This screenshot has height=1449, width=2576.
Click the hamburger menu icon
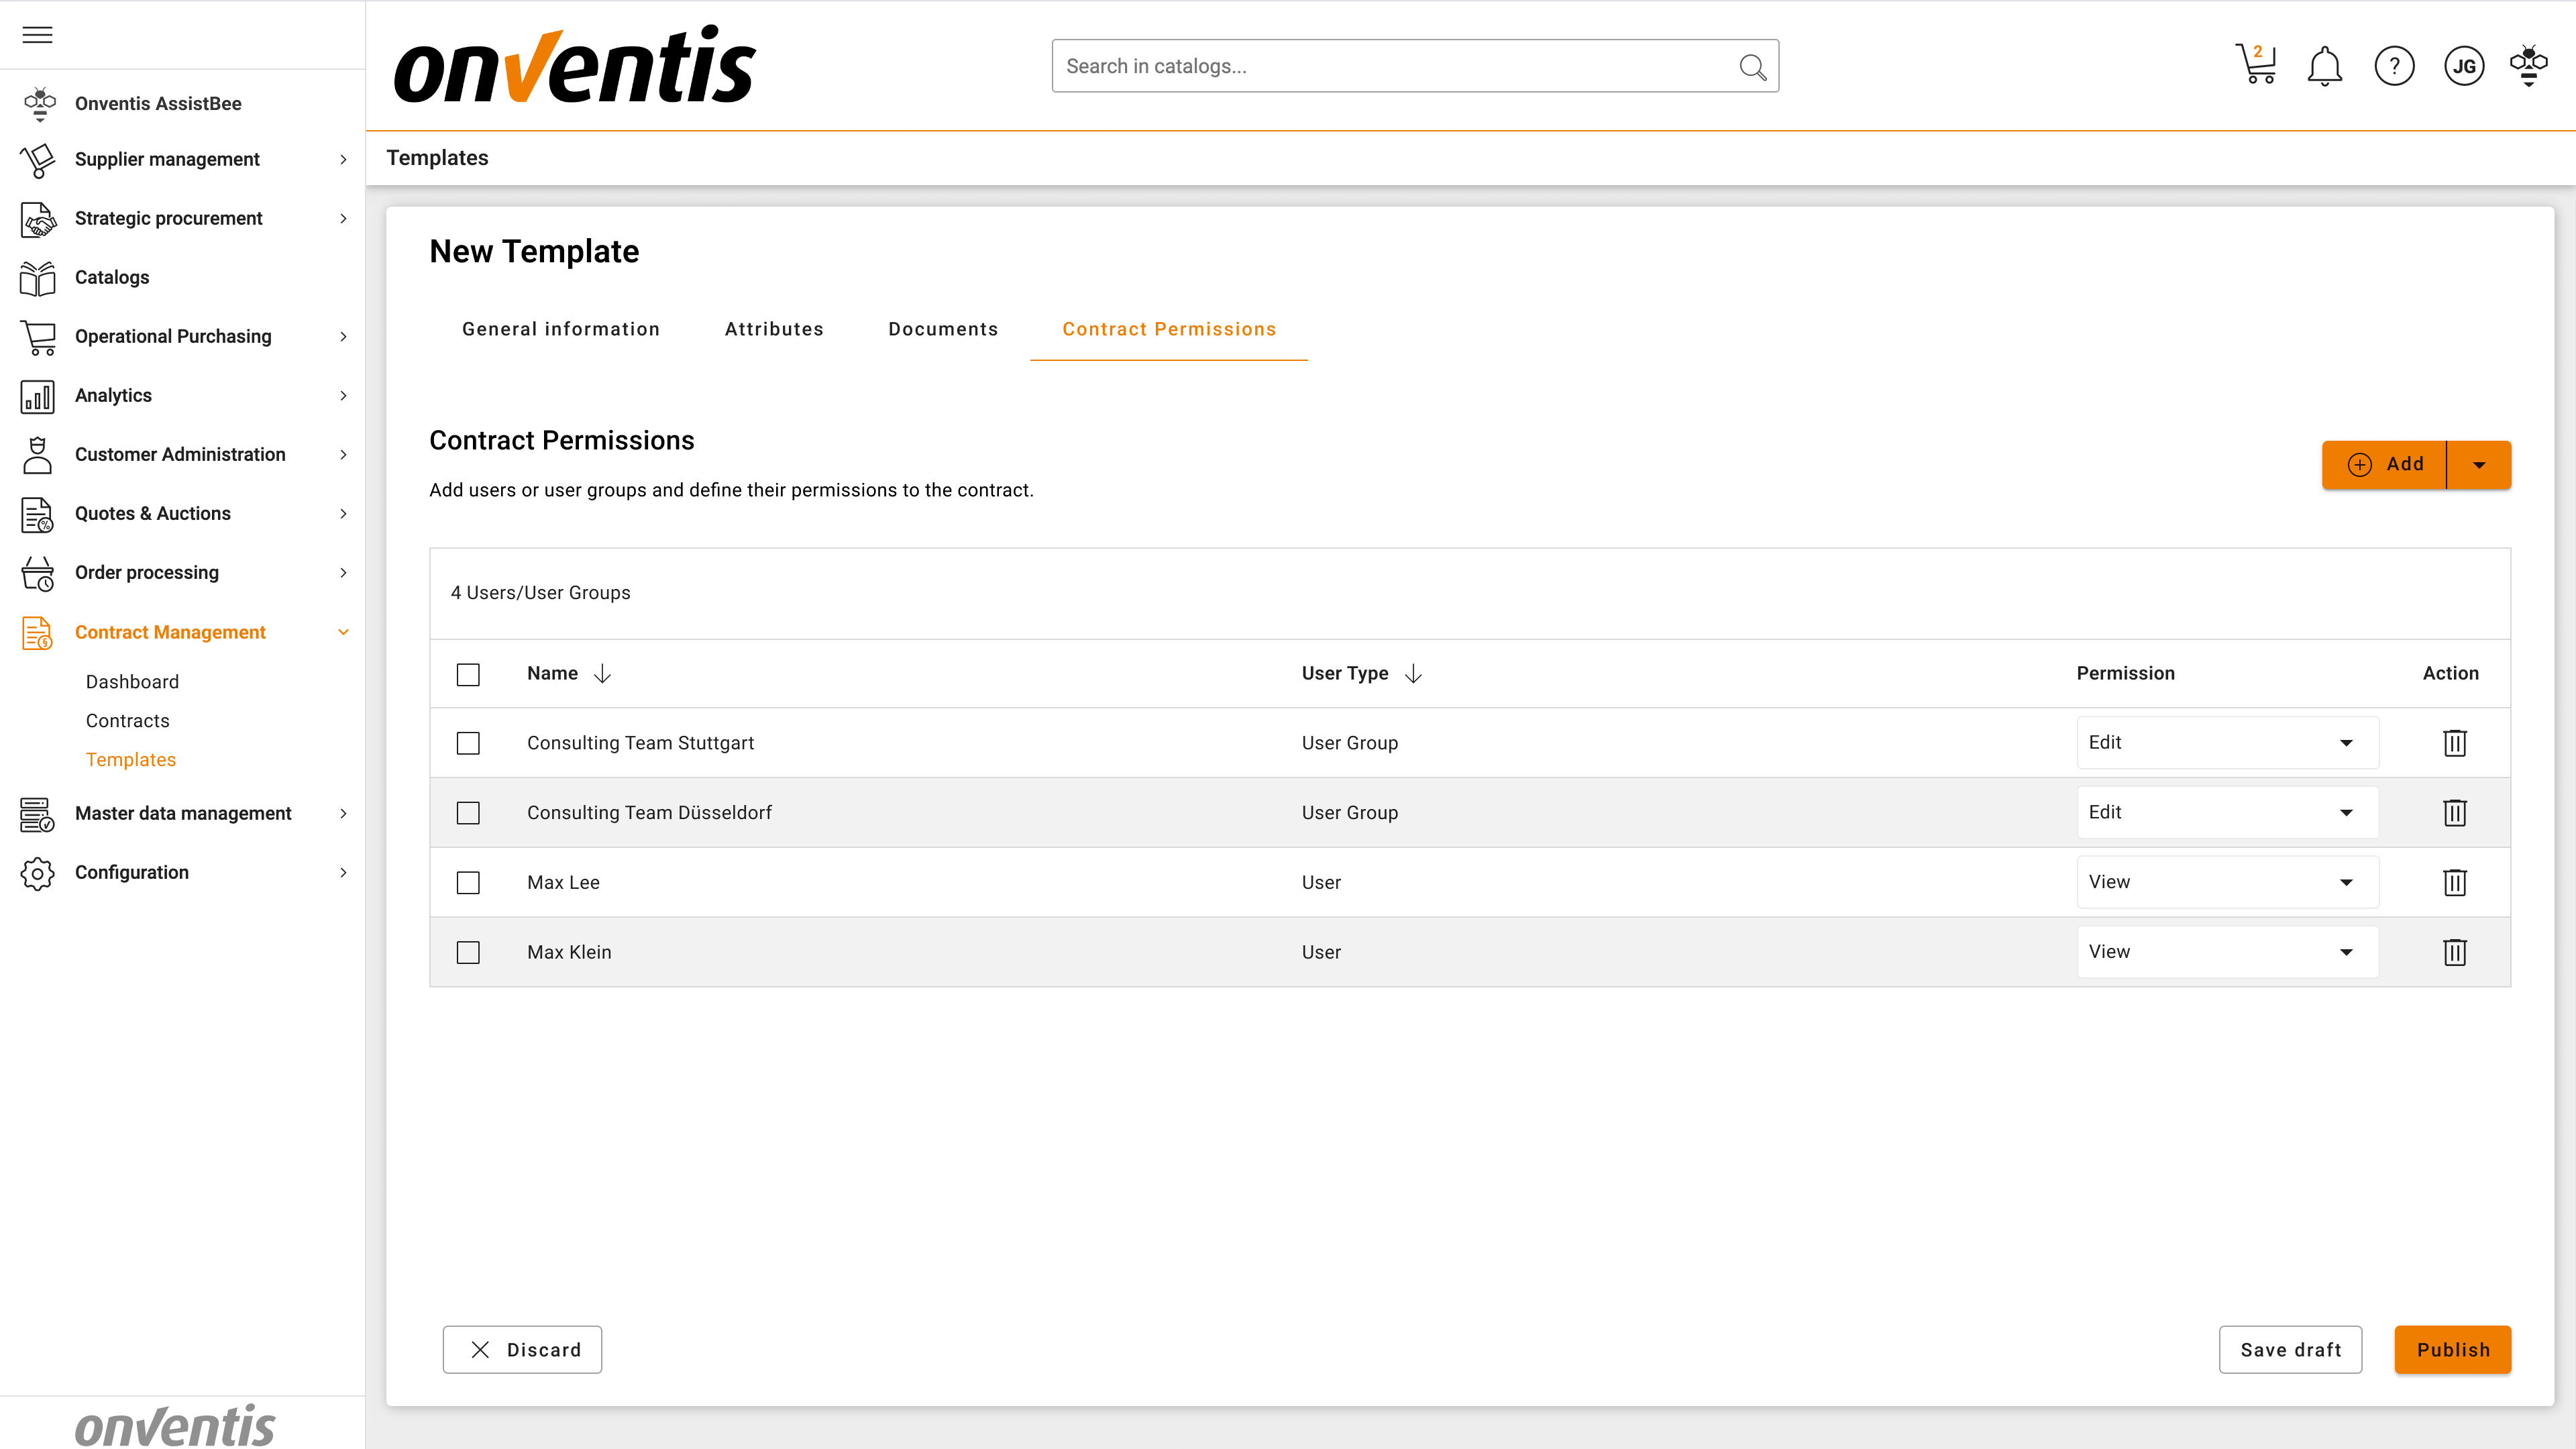[x=38, y=35]
